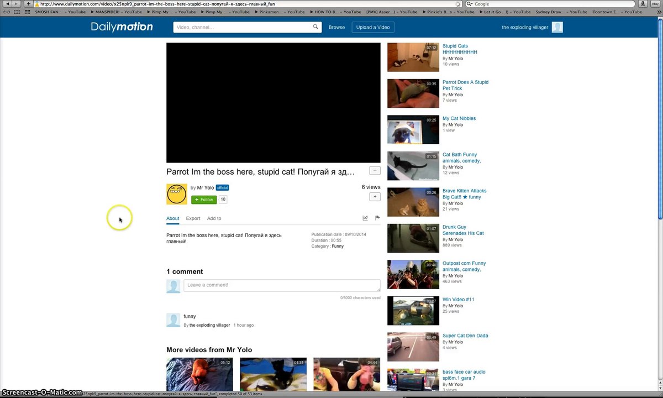Click the report flag icon

click(377, 218)
